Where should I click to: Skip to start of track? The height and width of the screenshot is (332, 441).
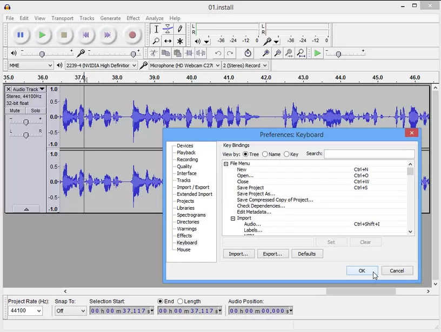click(x=85, y=35)
